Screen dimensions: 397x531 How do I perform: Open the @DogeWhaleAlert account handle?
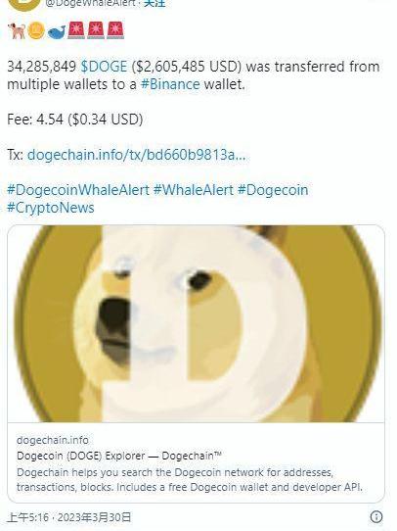(x=90, y=3)
